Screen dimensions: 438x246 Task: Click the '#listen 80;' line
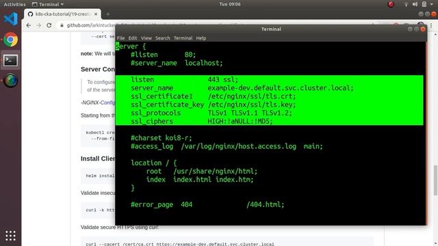[164, 55]
